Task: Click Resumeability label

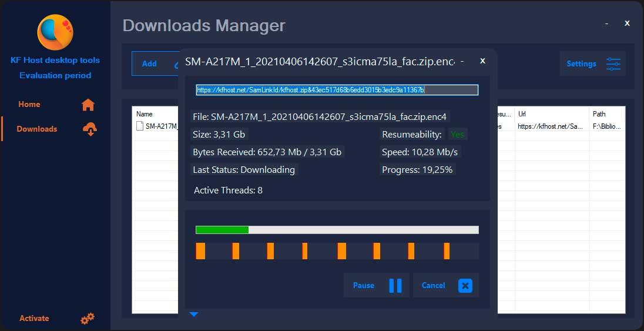Action: click(x=412, y=135)
